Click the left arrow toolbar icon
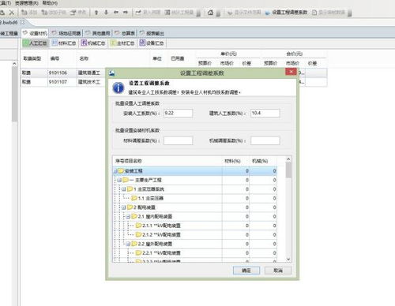Image resolution: width=395 pixels, height=306 pixels. (x=116, y=13)
